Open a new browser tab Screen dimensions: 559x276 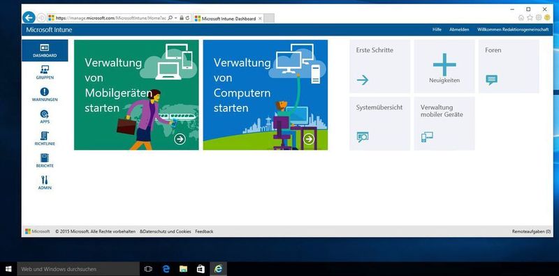tap(269, 19)
